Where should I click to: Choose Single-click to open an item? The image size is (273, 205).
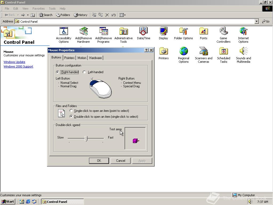(71, 111)
